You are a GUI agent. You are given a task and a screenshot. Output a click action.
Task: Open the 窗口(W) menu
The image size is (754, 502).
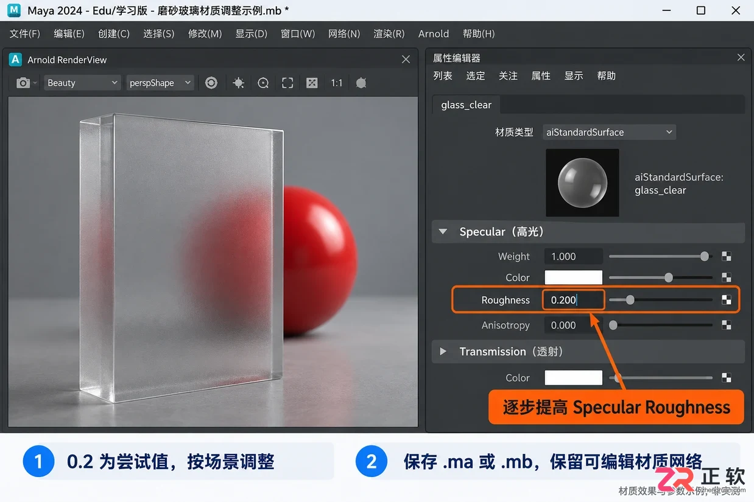[298, 33]
